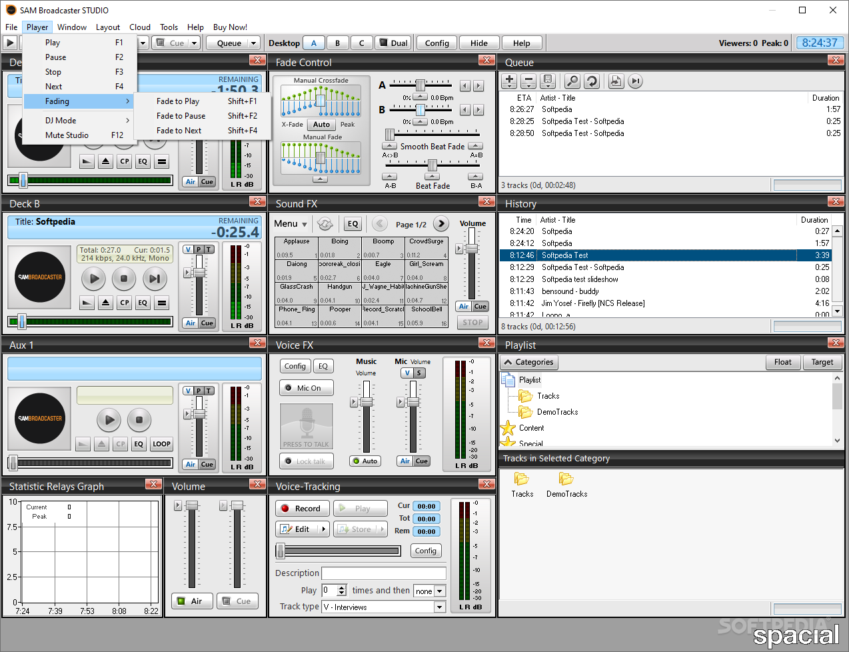Open the Tools menu
849x652 pixels.
point(169,27)
